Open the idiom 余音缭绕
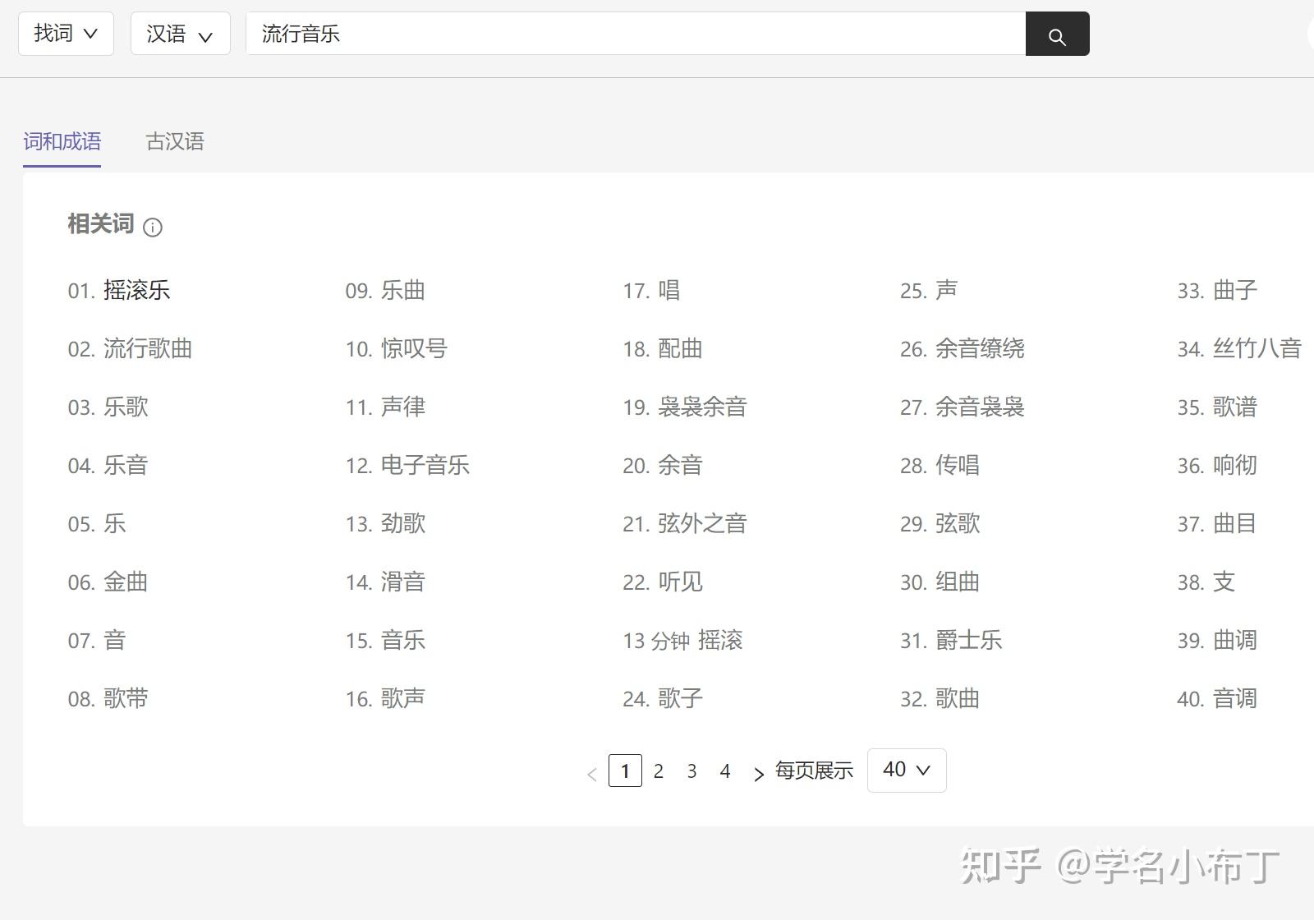Viewport: 1314px width, 920px height. coord(980,348)
